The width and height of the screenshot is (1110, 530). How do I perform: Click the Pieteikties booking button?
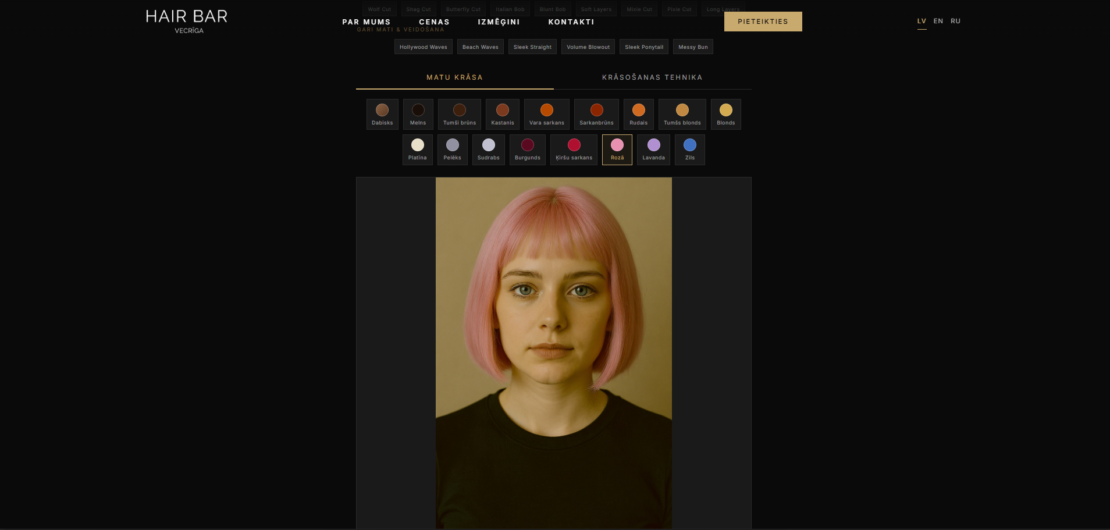click(x=763, y=22)
